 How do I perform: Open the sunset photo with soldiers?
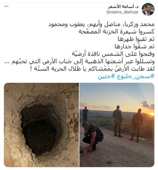(x=117, y=125)
